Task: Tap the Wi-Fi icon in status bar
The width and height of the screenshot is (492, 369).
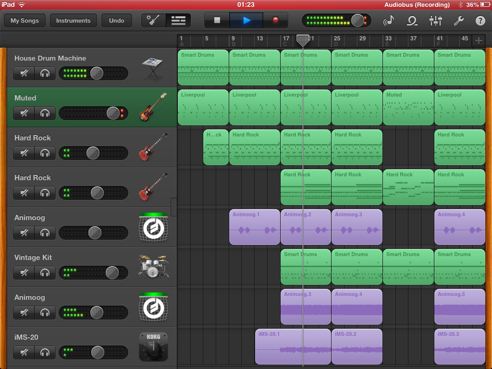Action: click(22, 5)
